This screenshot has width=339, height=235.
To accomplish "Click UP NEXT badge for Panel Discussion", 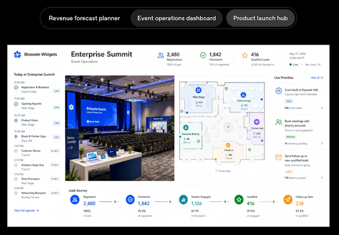I will (55, 179).
